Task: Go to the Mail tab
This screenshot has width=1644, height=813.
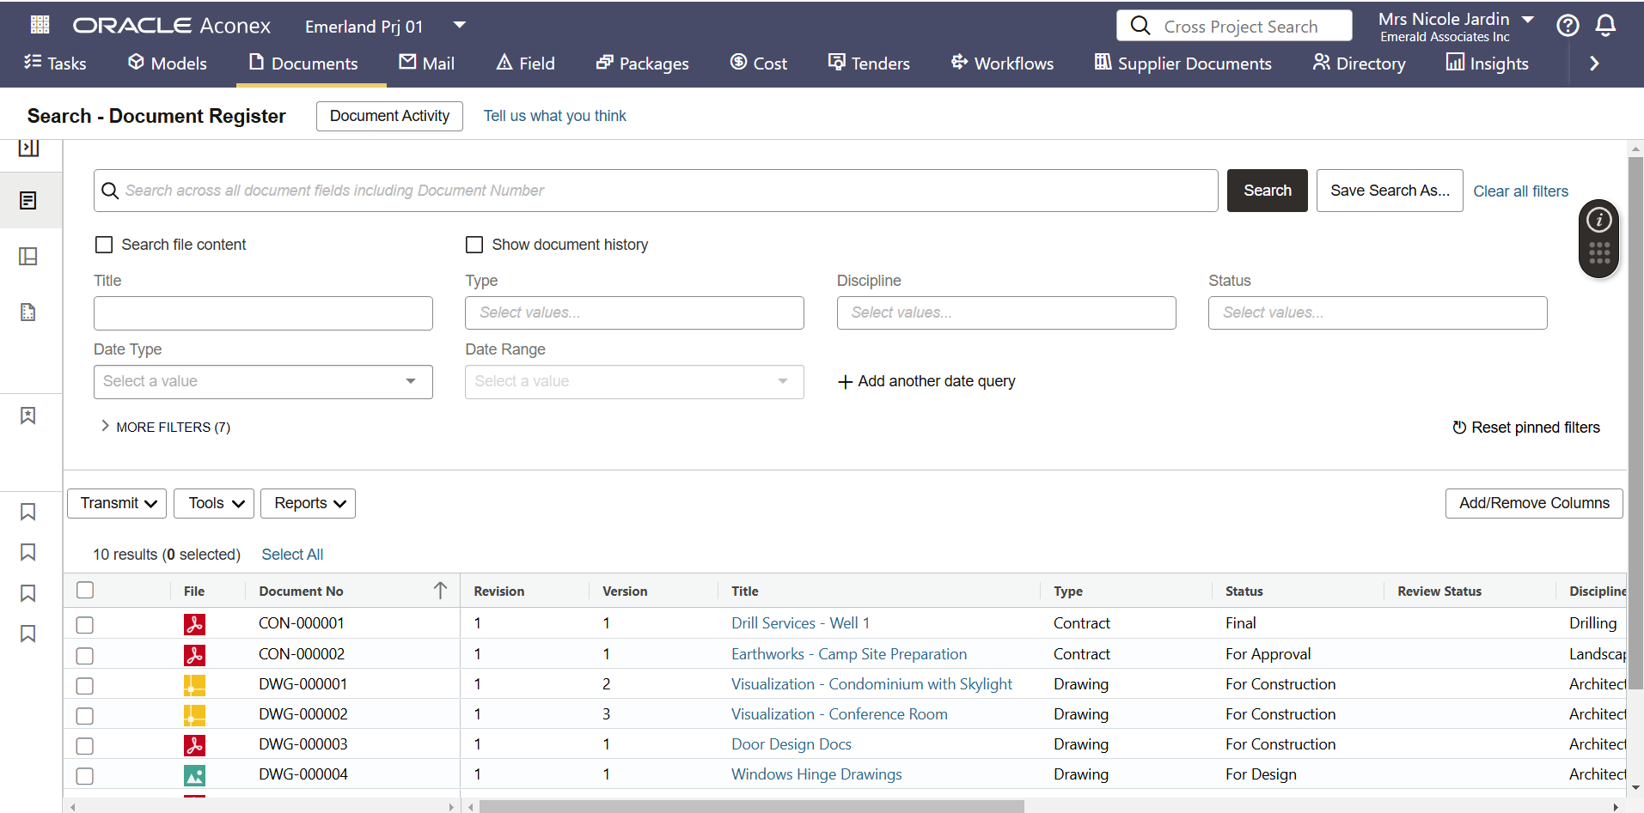Action: [x=427, y=64]
